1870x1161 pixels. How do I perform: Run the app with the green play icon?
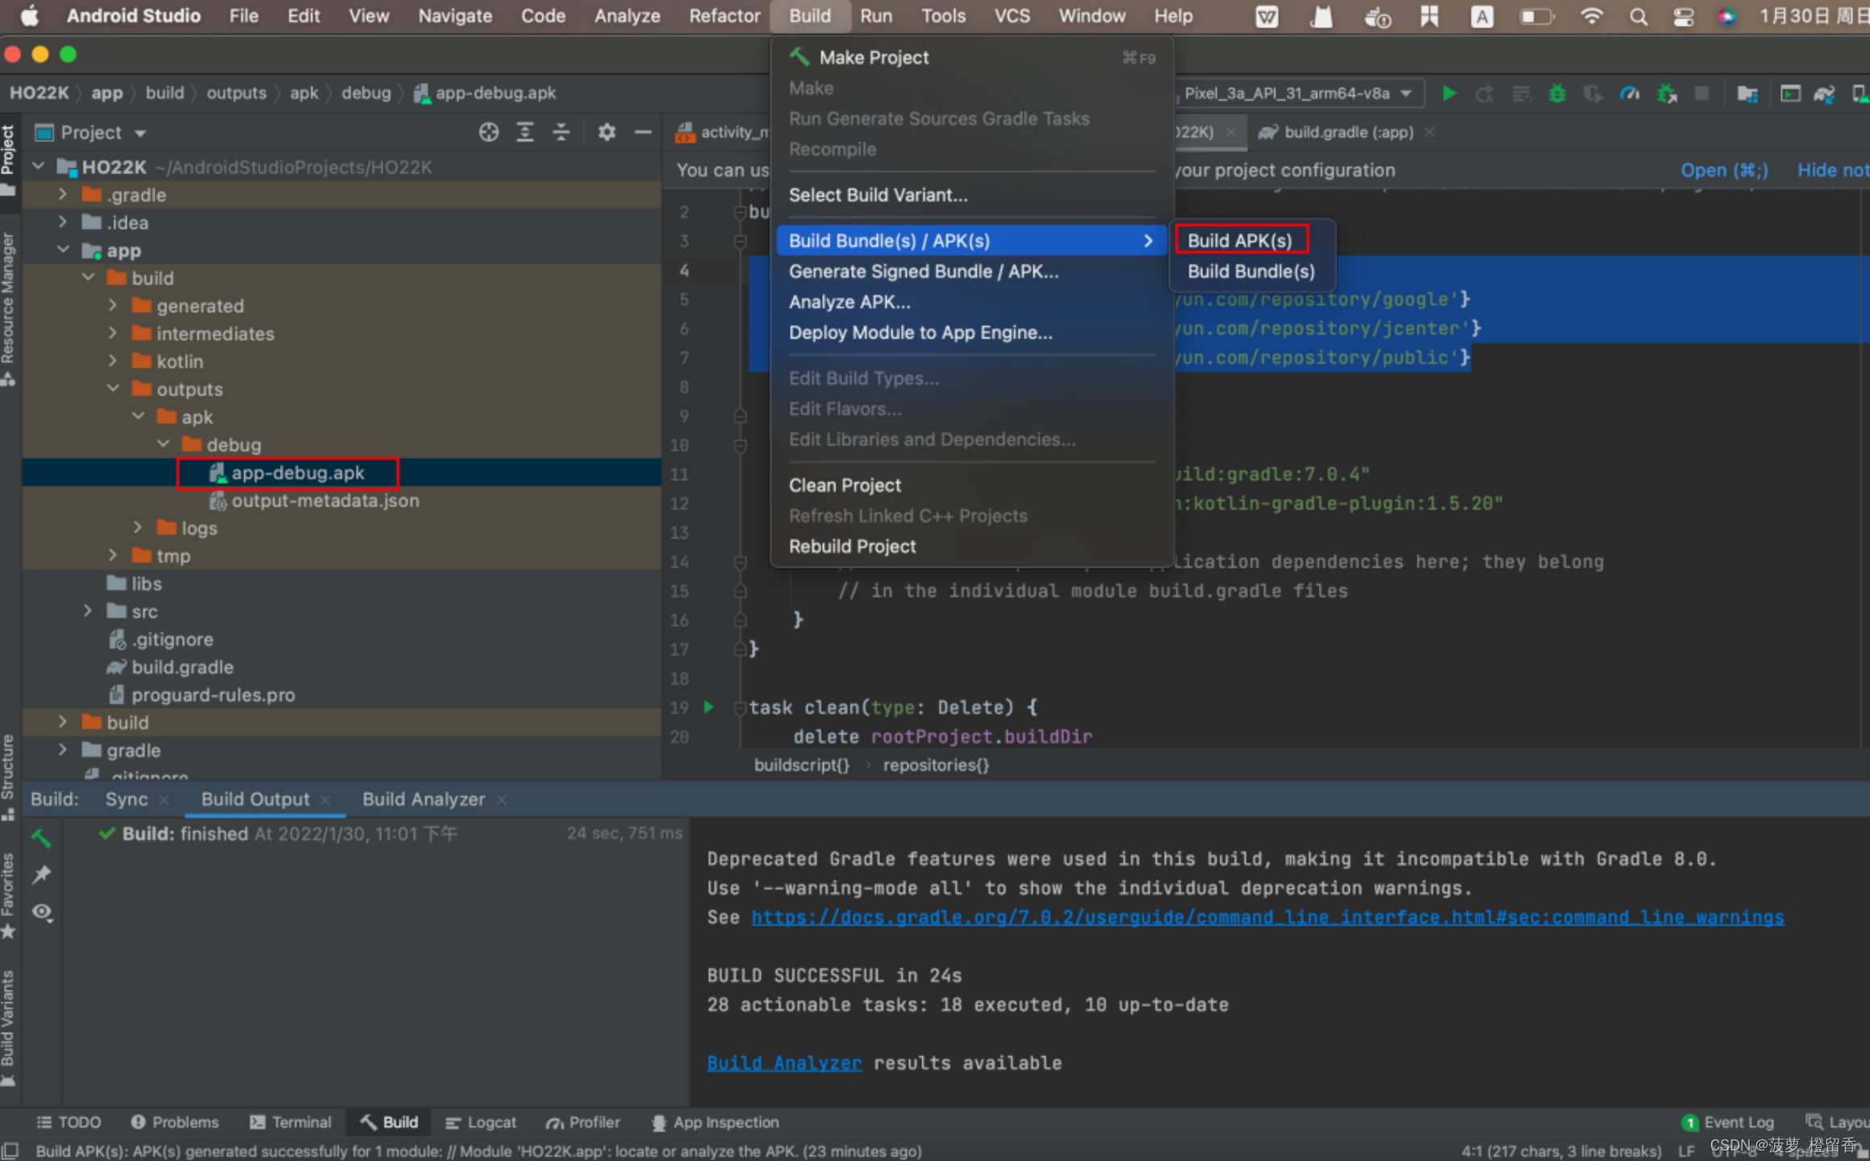point(1449,94)
